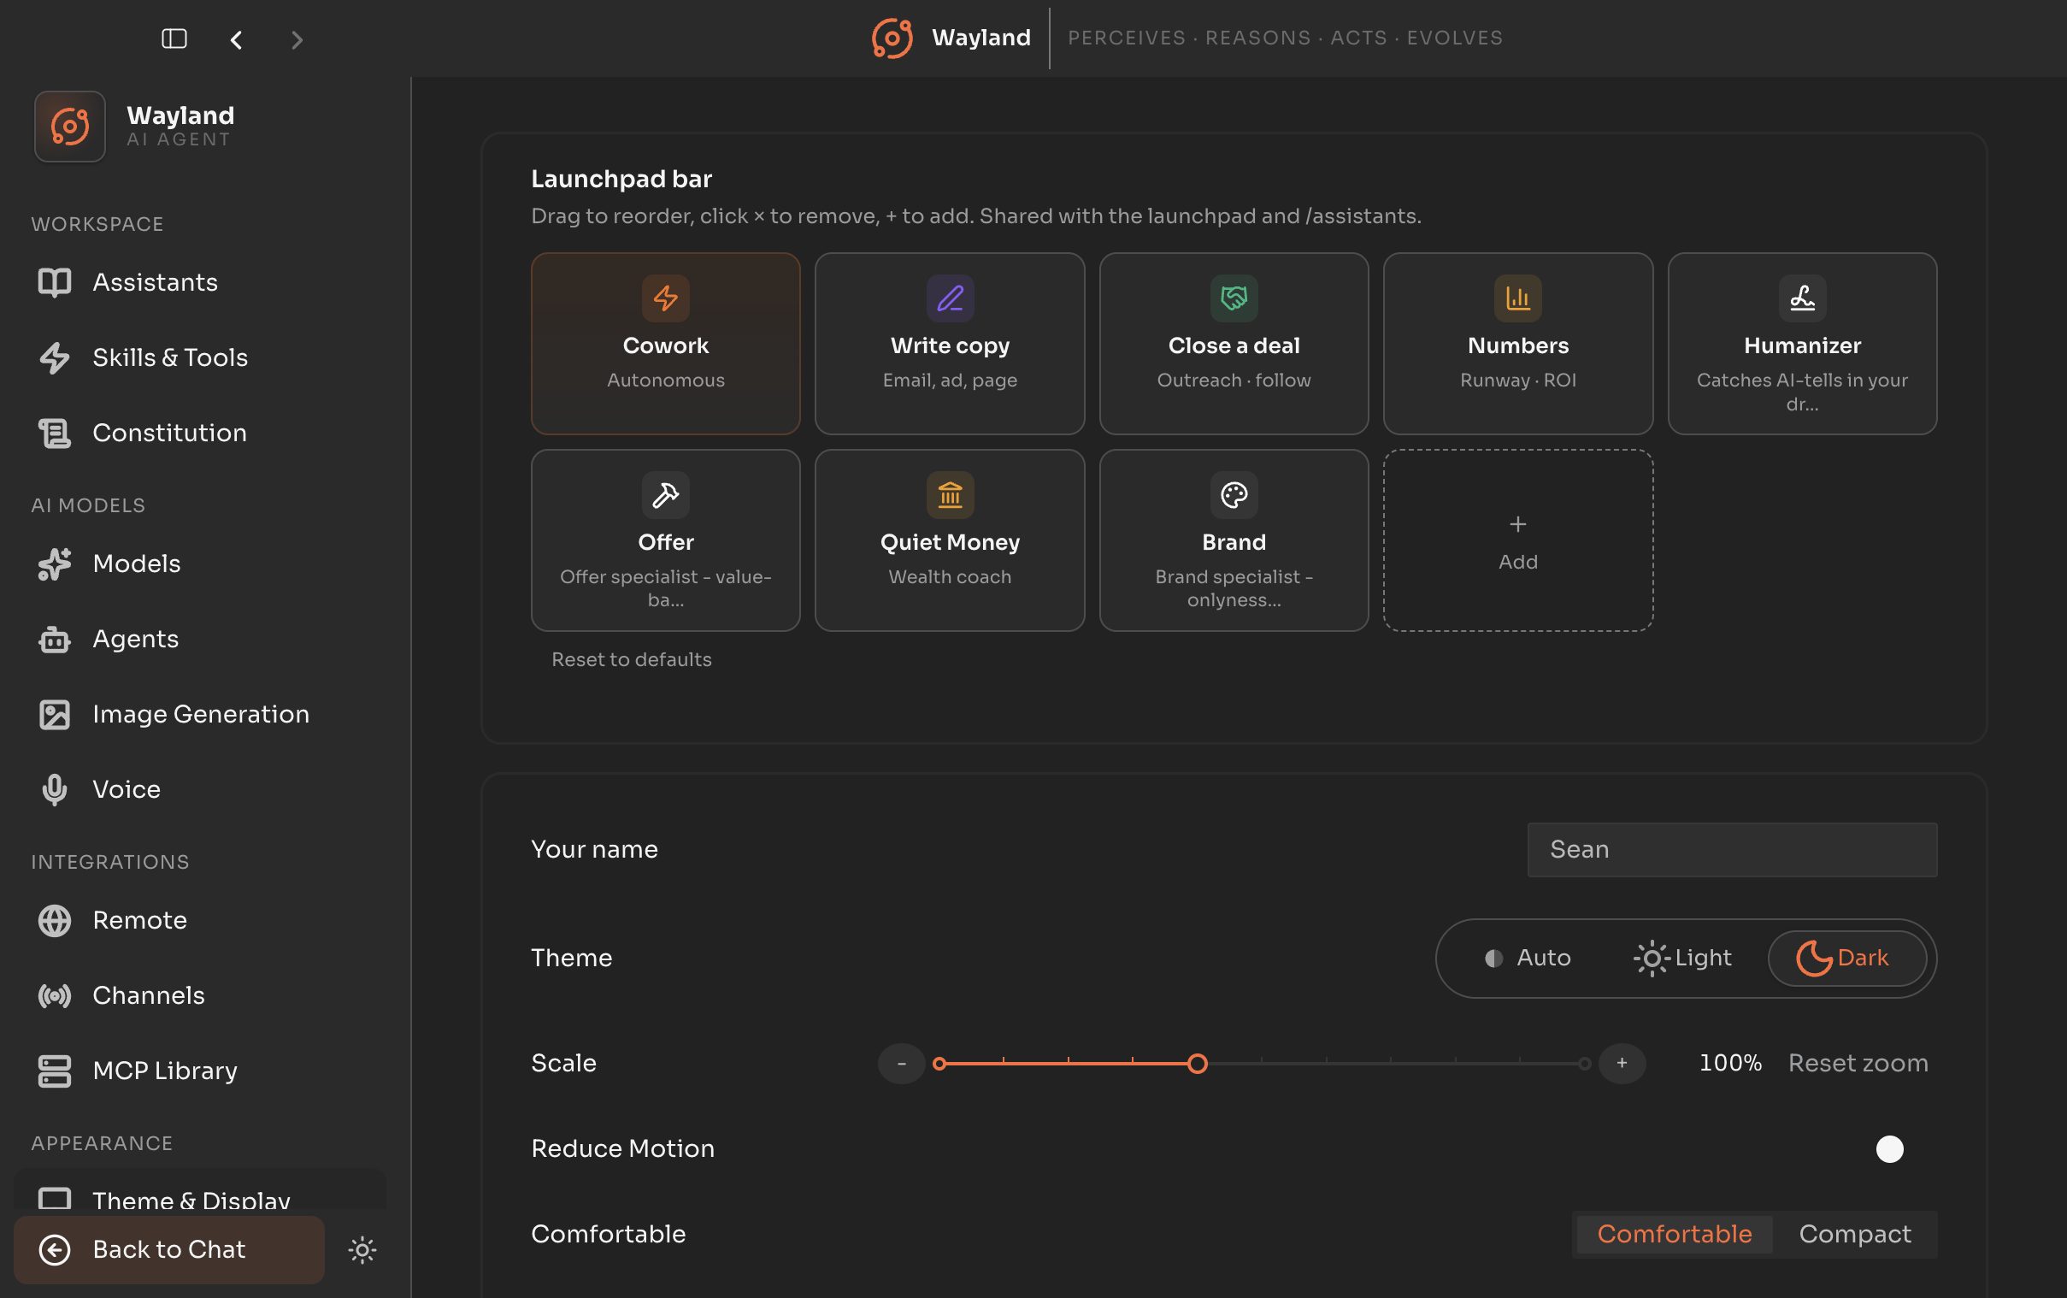The width and height of the screenshot is (2067, 1298).
Task: Open the Remote integration page
Action: [199, 920]
